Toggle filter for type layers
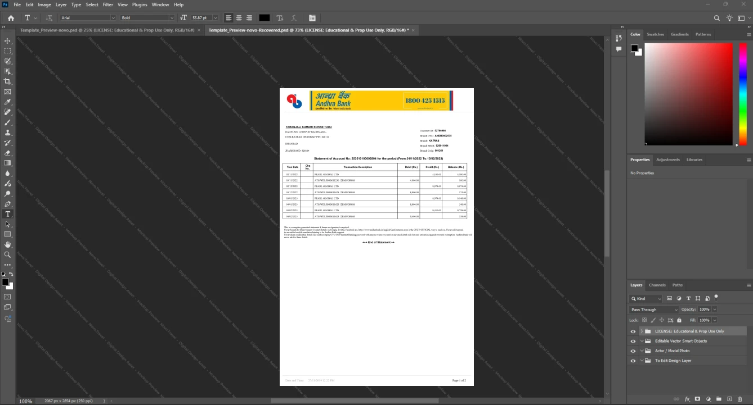This screenshot has width=753, height=405. (x=688, y=298)
